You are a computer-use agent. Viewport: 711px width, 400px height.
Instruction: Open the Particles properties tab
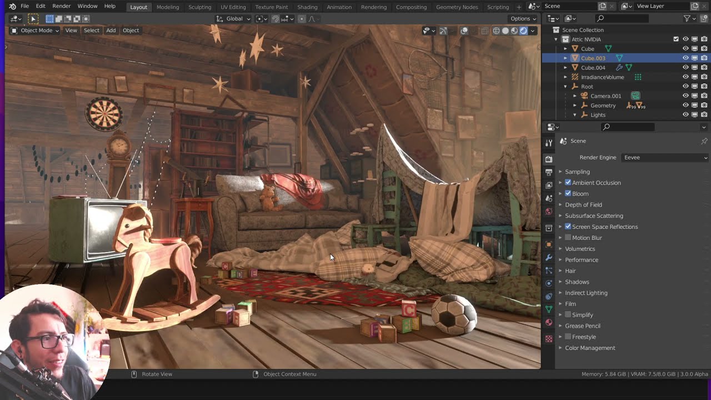coord(549,271)
